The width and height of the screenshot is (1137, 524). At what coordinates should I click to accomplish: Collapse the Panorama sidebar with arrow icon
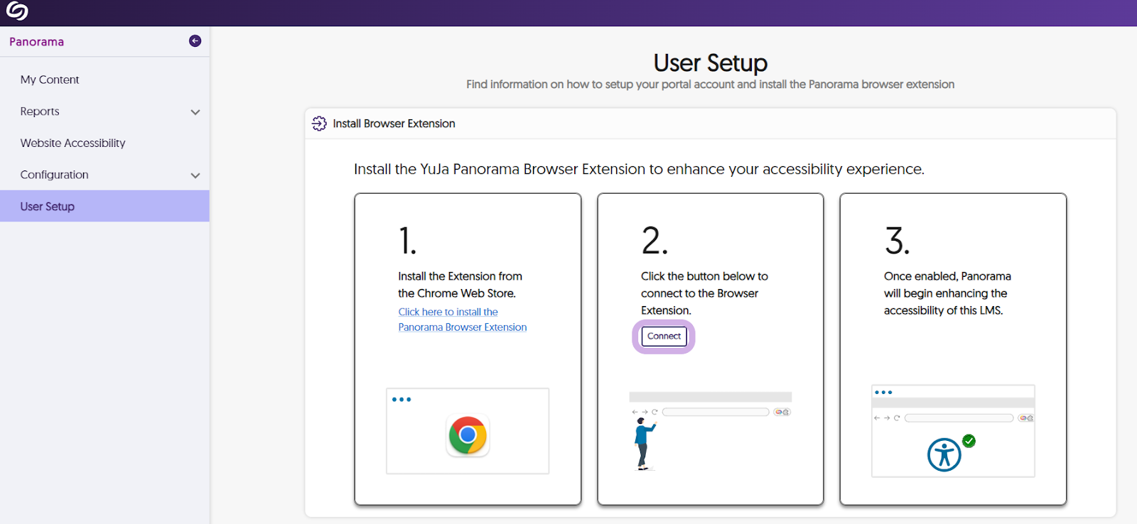click(x=195, y=41)
